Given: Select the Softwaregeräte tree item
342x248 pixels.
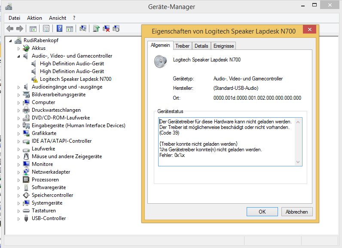Looking at the screenshot, I should pyautogui.click(x=49, y=187).
